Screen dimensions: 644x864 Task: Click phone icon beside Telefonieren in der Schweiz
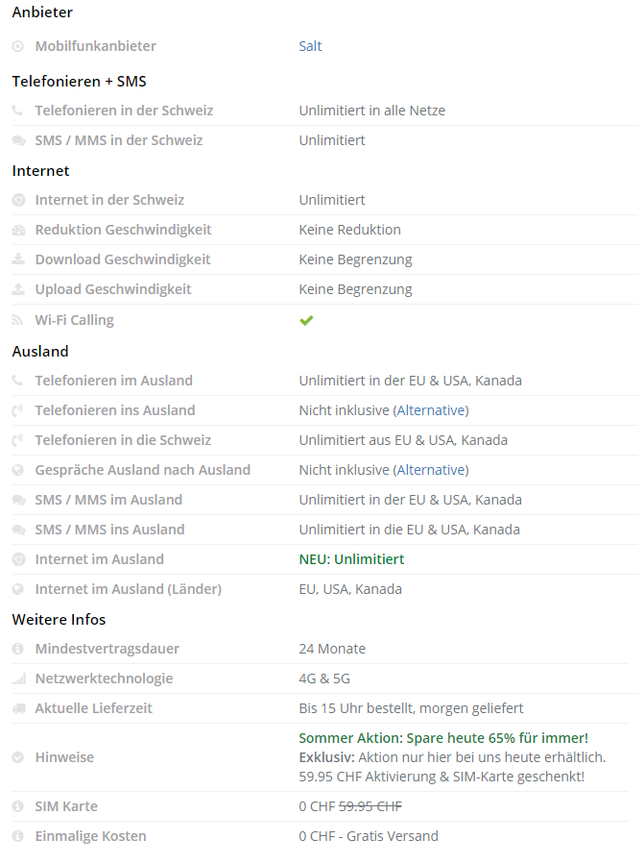tap(18, 111)
